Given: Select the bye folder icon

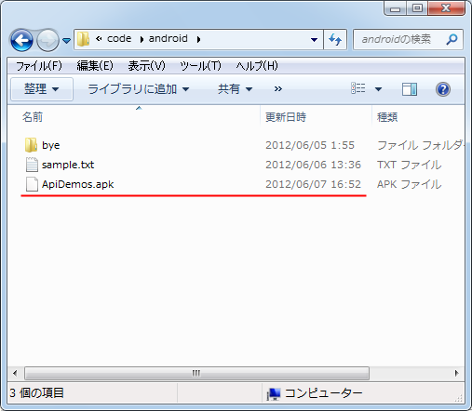Looking at the screenshot, I should tap(31, 145).
